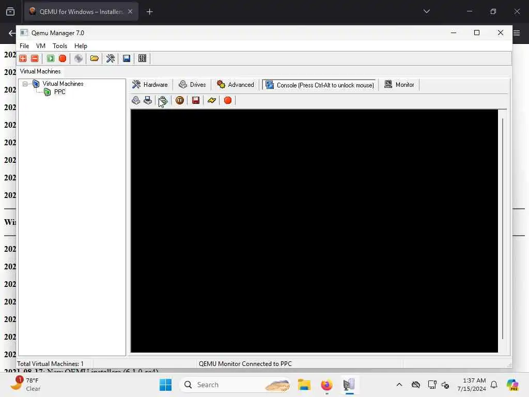
Task: Click the browser tab 'QEMU for Windows – Installers'
Action: click(x=81, y=11)
